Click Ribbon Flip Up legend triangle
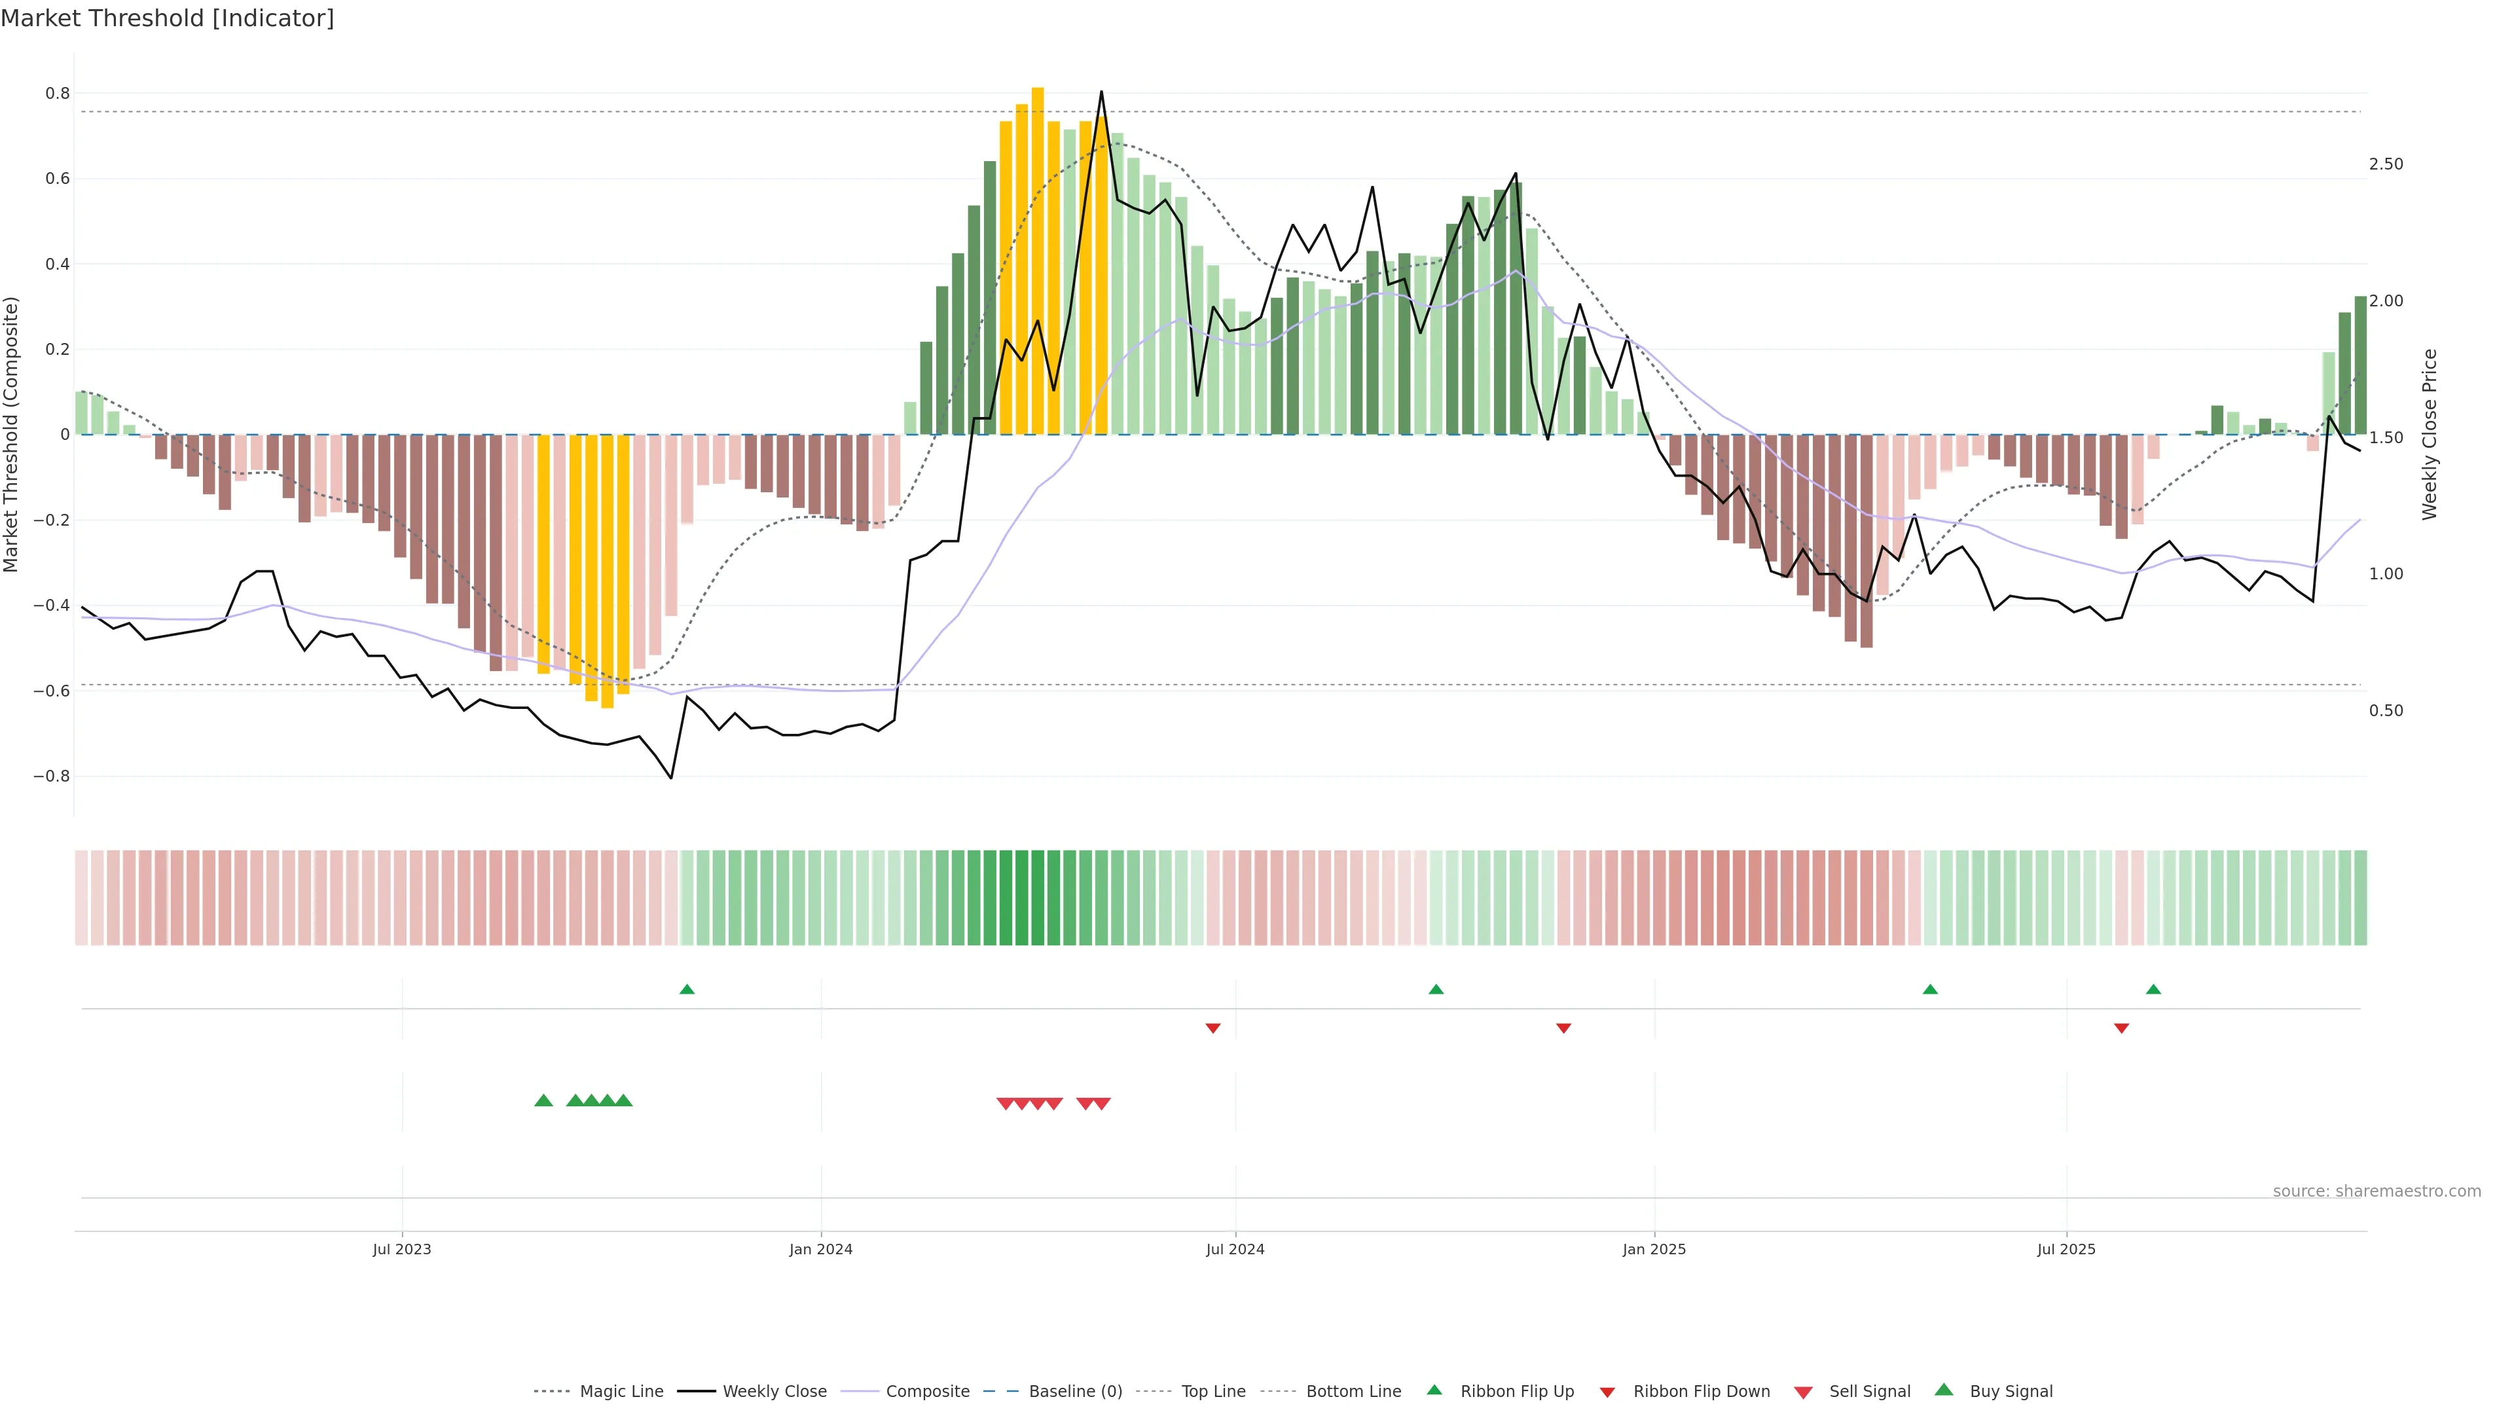Image resolution: width=2514 pixels, height=1414 pixels. [1434, 1390]
